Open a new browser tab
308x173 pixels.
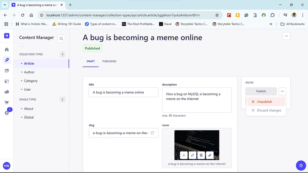point(70,5)
